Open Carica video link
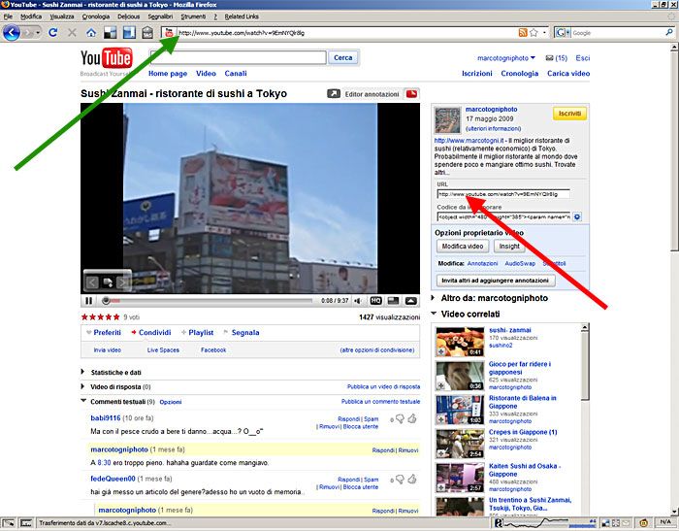679x531 pixels. tap(568, 73)
